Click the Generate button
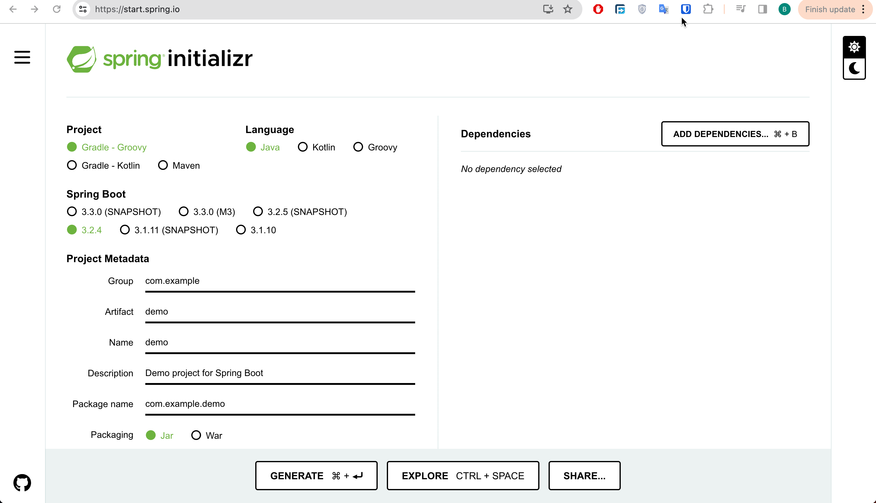The image size is (876, 503). (316, 476)
